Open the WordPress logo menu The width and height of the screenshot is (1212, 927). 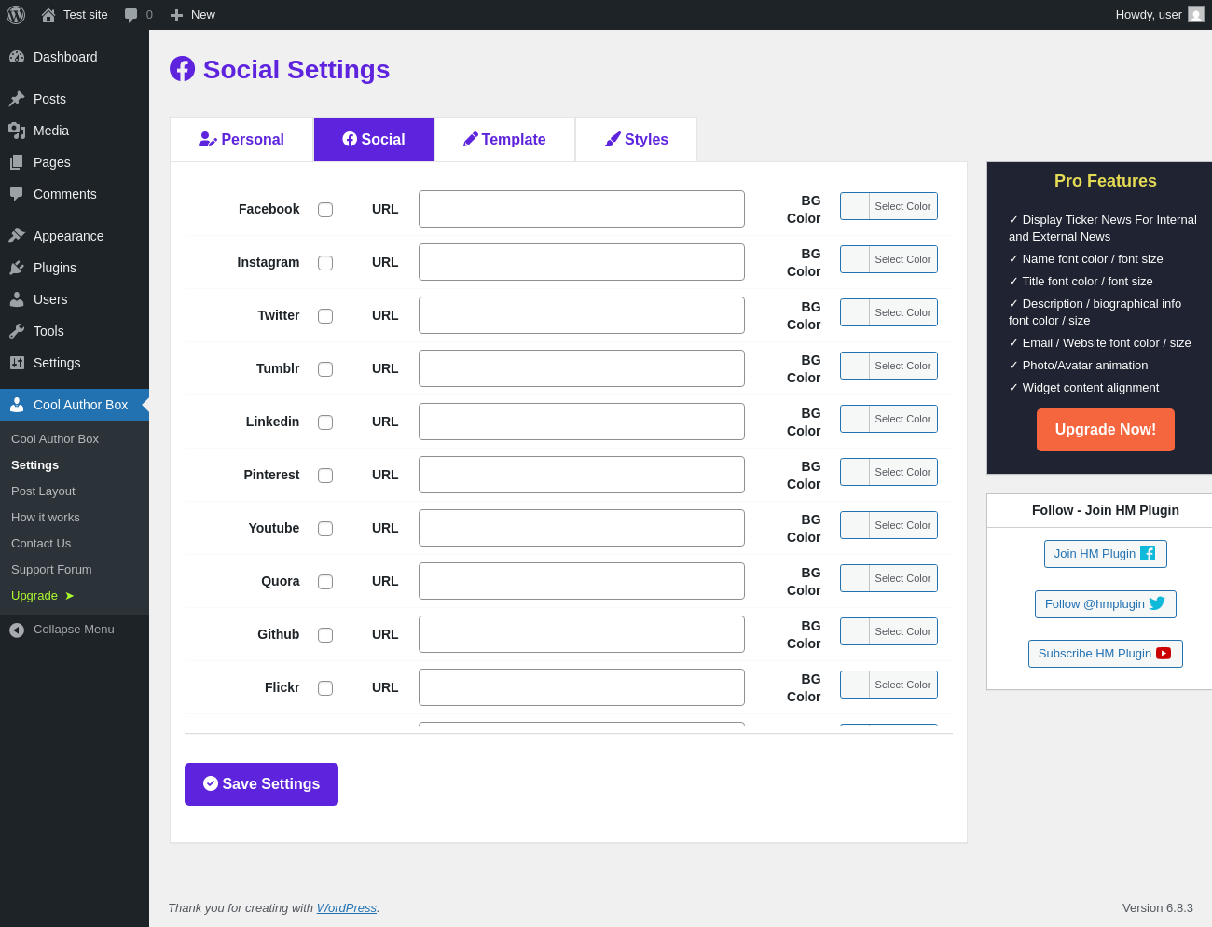pyautogui.click(x=16, y=15)
